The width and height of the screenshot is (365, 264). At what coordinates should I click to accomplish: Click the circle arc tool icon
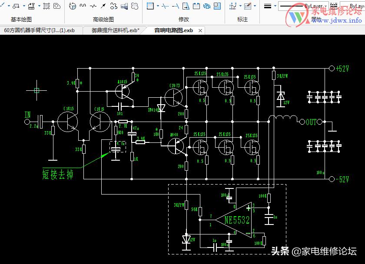[72, 6]
